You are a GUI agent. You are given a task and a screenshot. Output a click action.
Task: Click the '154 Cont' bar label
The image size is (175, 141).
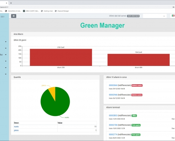(139, 52)
